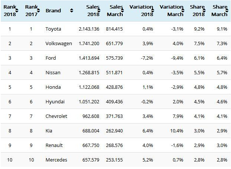Select Renault share March 3,0% cell
231x169 pixels.
[221, 145]
